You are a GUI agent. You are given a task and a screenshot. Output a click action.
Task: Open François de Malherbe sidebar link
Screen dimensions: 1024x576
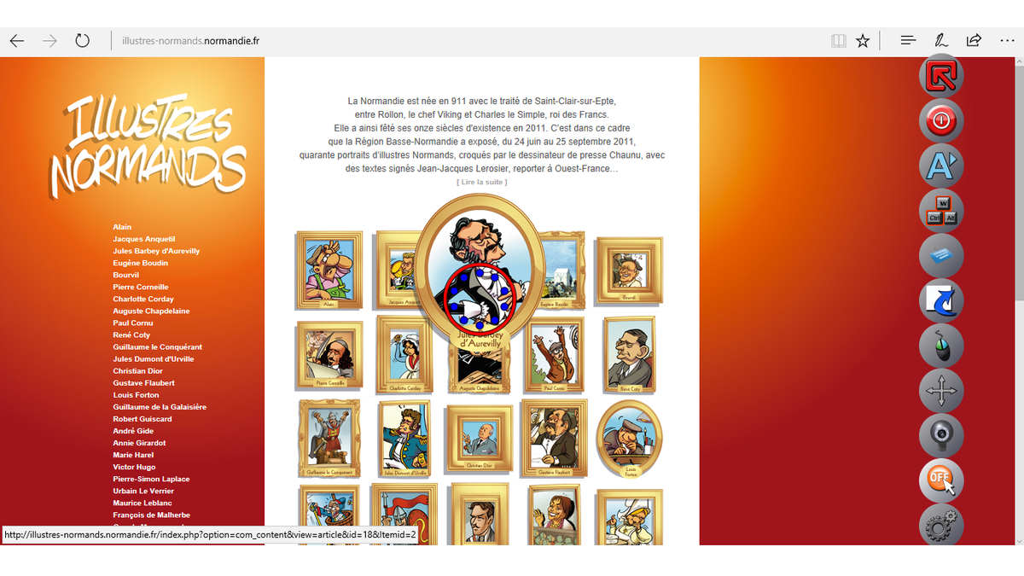[x=151, y=515]
